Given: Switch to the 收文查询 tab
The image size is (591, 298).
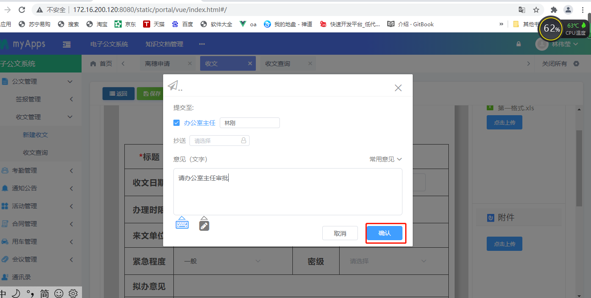Looking at the screenshot, I should point(278,64).
